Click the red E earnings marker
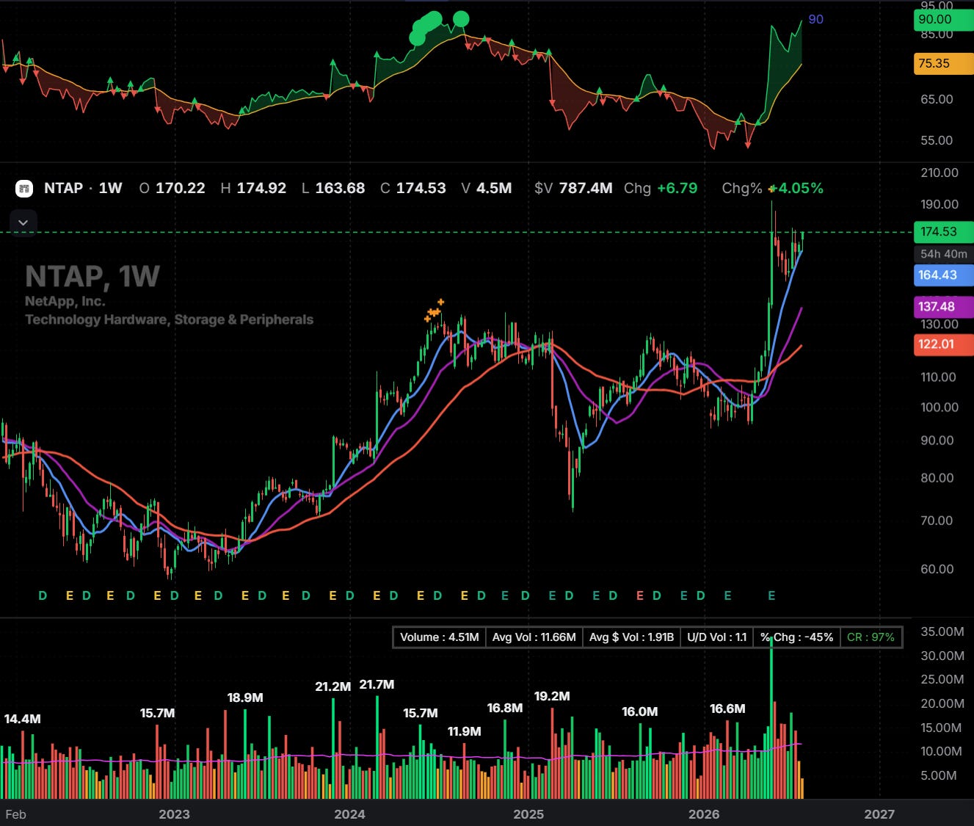 tap(640, 595)
